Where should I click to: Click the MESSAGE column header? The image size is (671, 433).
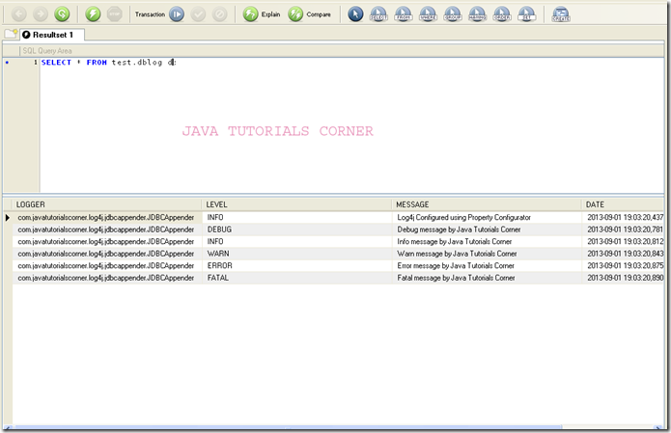click(x=487, y=204)
